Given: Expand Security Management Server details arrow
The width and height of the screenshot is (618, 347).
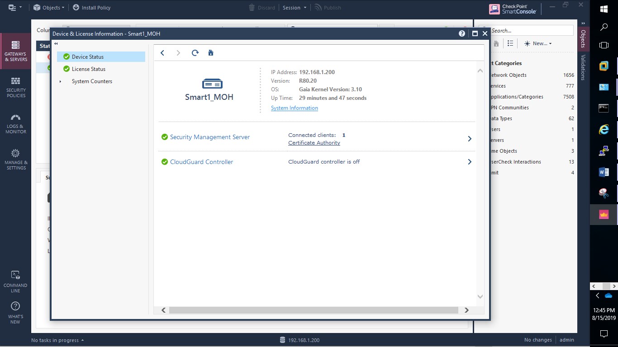Looking at the screenshot, I should click(x=469, y=139).
